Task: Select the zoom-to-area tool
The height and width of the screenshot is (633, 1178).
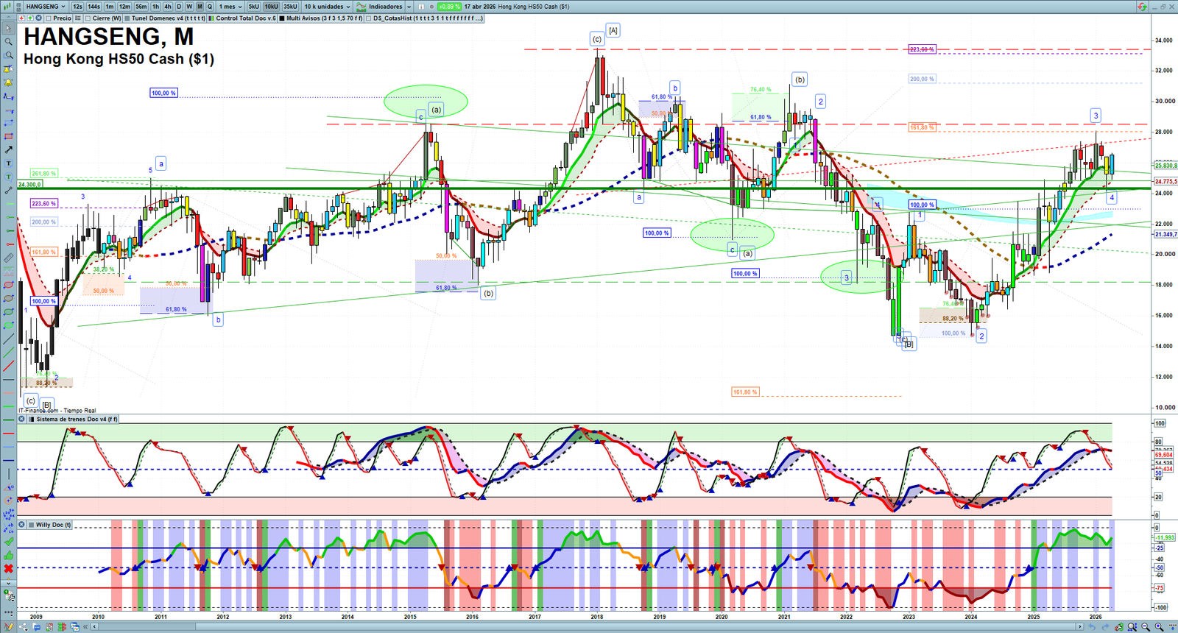Action: pyautogui.click(x=8, y=55)
